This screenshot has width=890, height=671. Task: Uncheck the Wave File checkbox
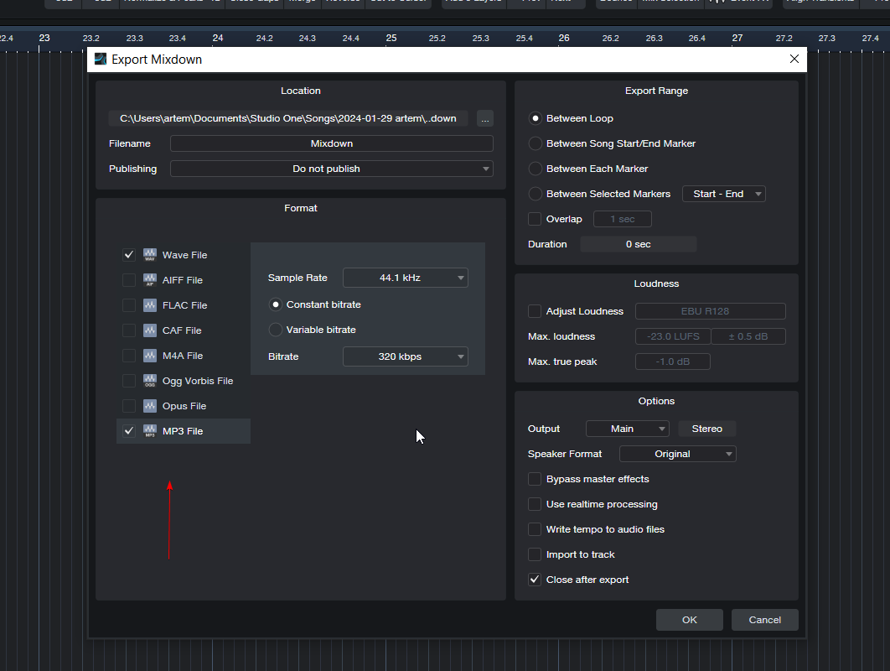129,255
